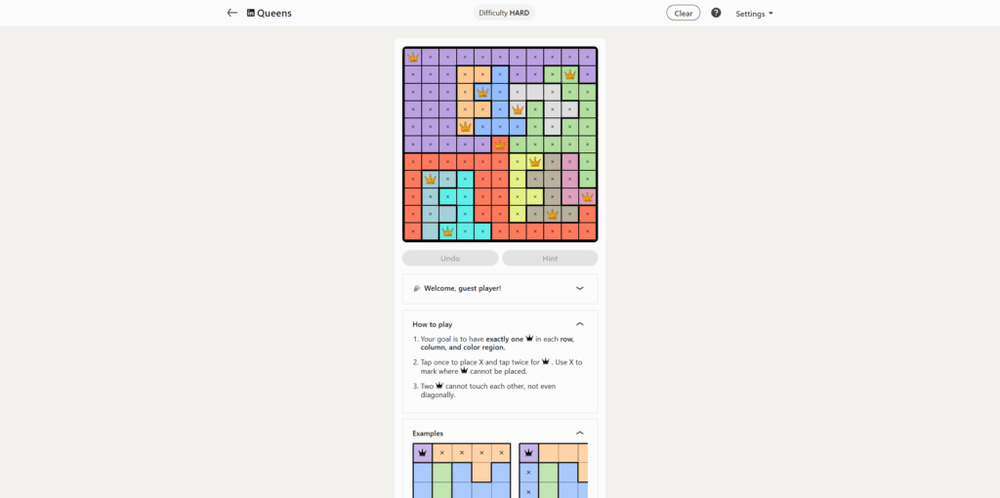Toggle the X cell right of the top-left crown
This screenshot has width=1000, height=498.
click(x=431, y=57)
